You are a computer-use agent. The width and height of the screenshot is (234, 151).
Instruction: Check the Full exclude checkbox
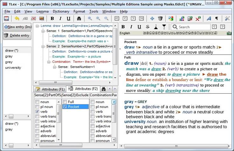click(x=65, y=102)
